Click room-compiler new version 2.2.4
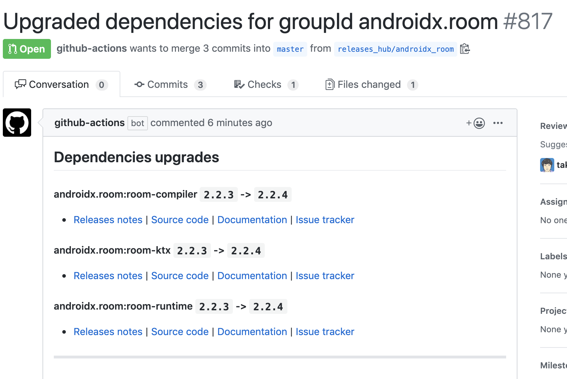Viewport: 567px width, 379px height. click(273, 194)
